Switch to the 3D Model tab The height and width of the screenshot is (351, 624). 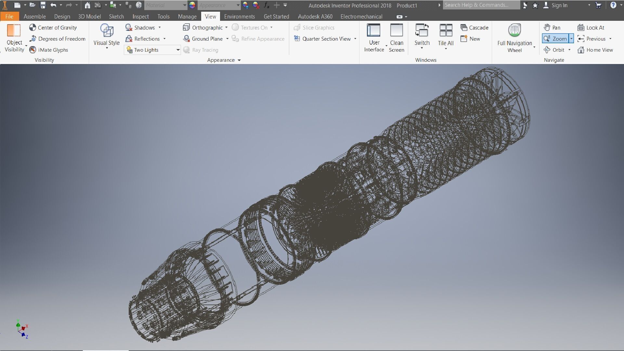tap(89, 16)
